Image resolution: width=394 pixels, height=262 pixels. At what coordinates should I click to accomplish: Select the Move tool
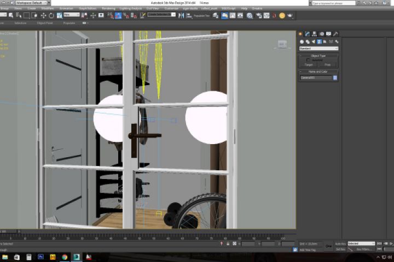tap(43, 15)
